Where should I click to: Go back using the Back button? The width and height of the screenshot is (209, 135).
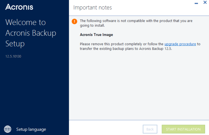click(150, 129)
